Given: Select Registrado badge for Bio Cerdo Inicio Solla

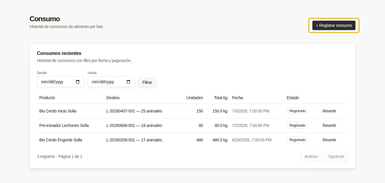Looking at the screenshot, I should 297,111.
